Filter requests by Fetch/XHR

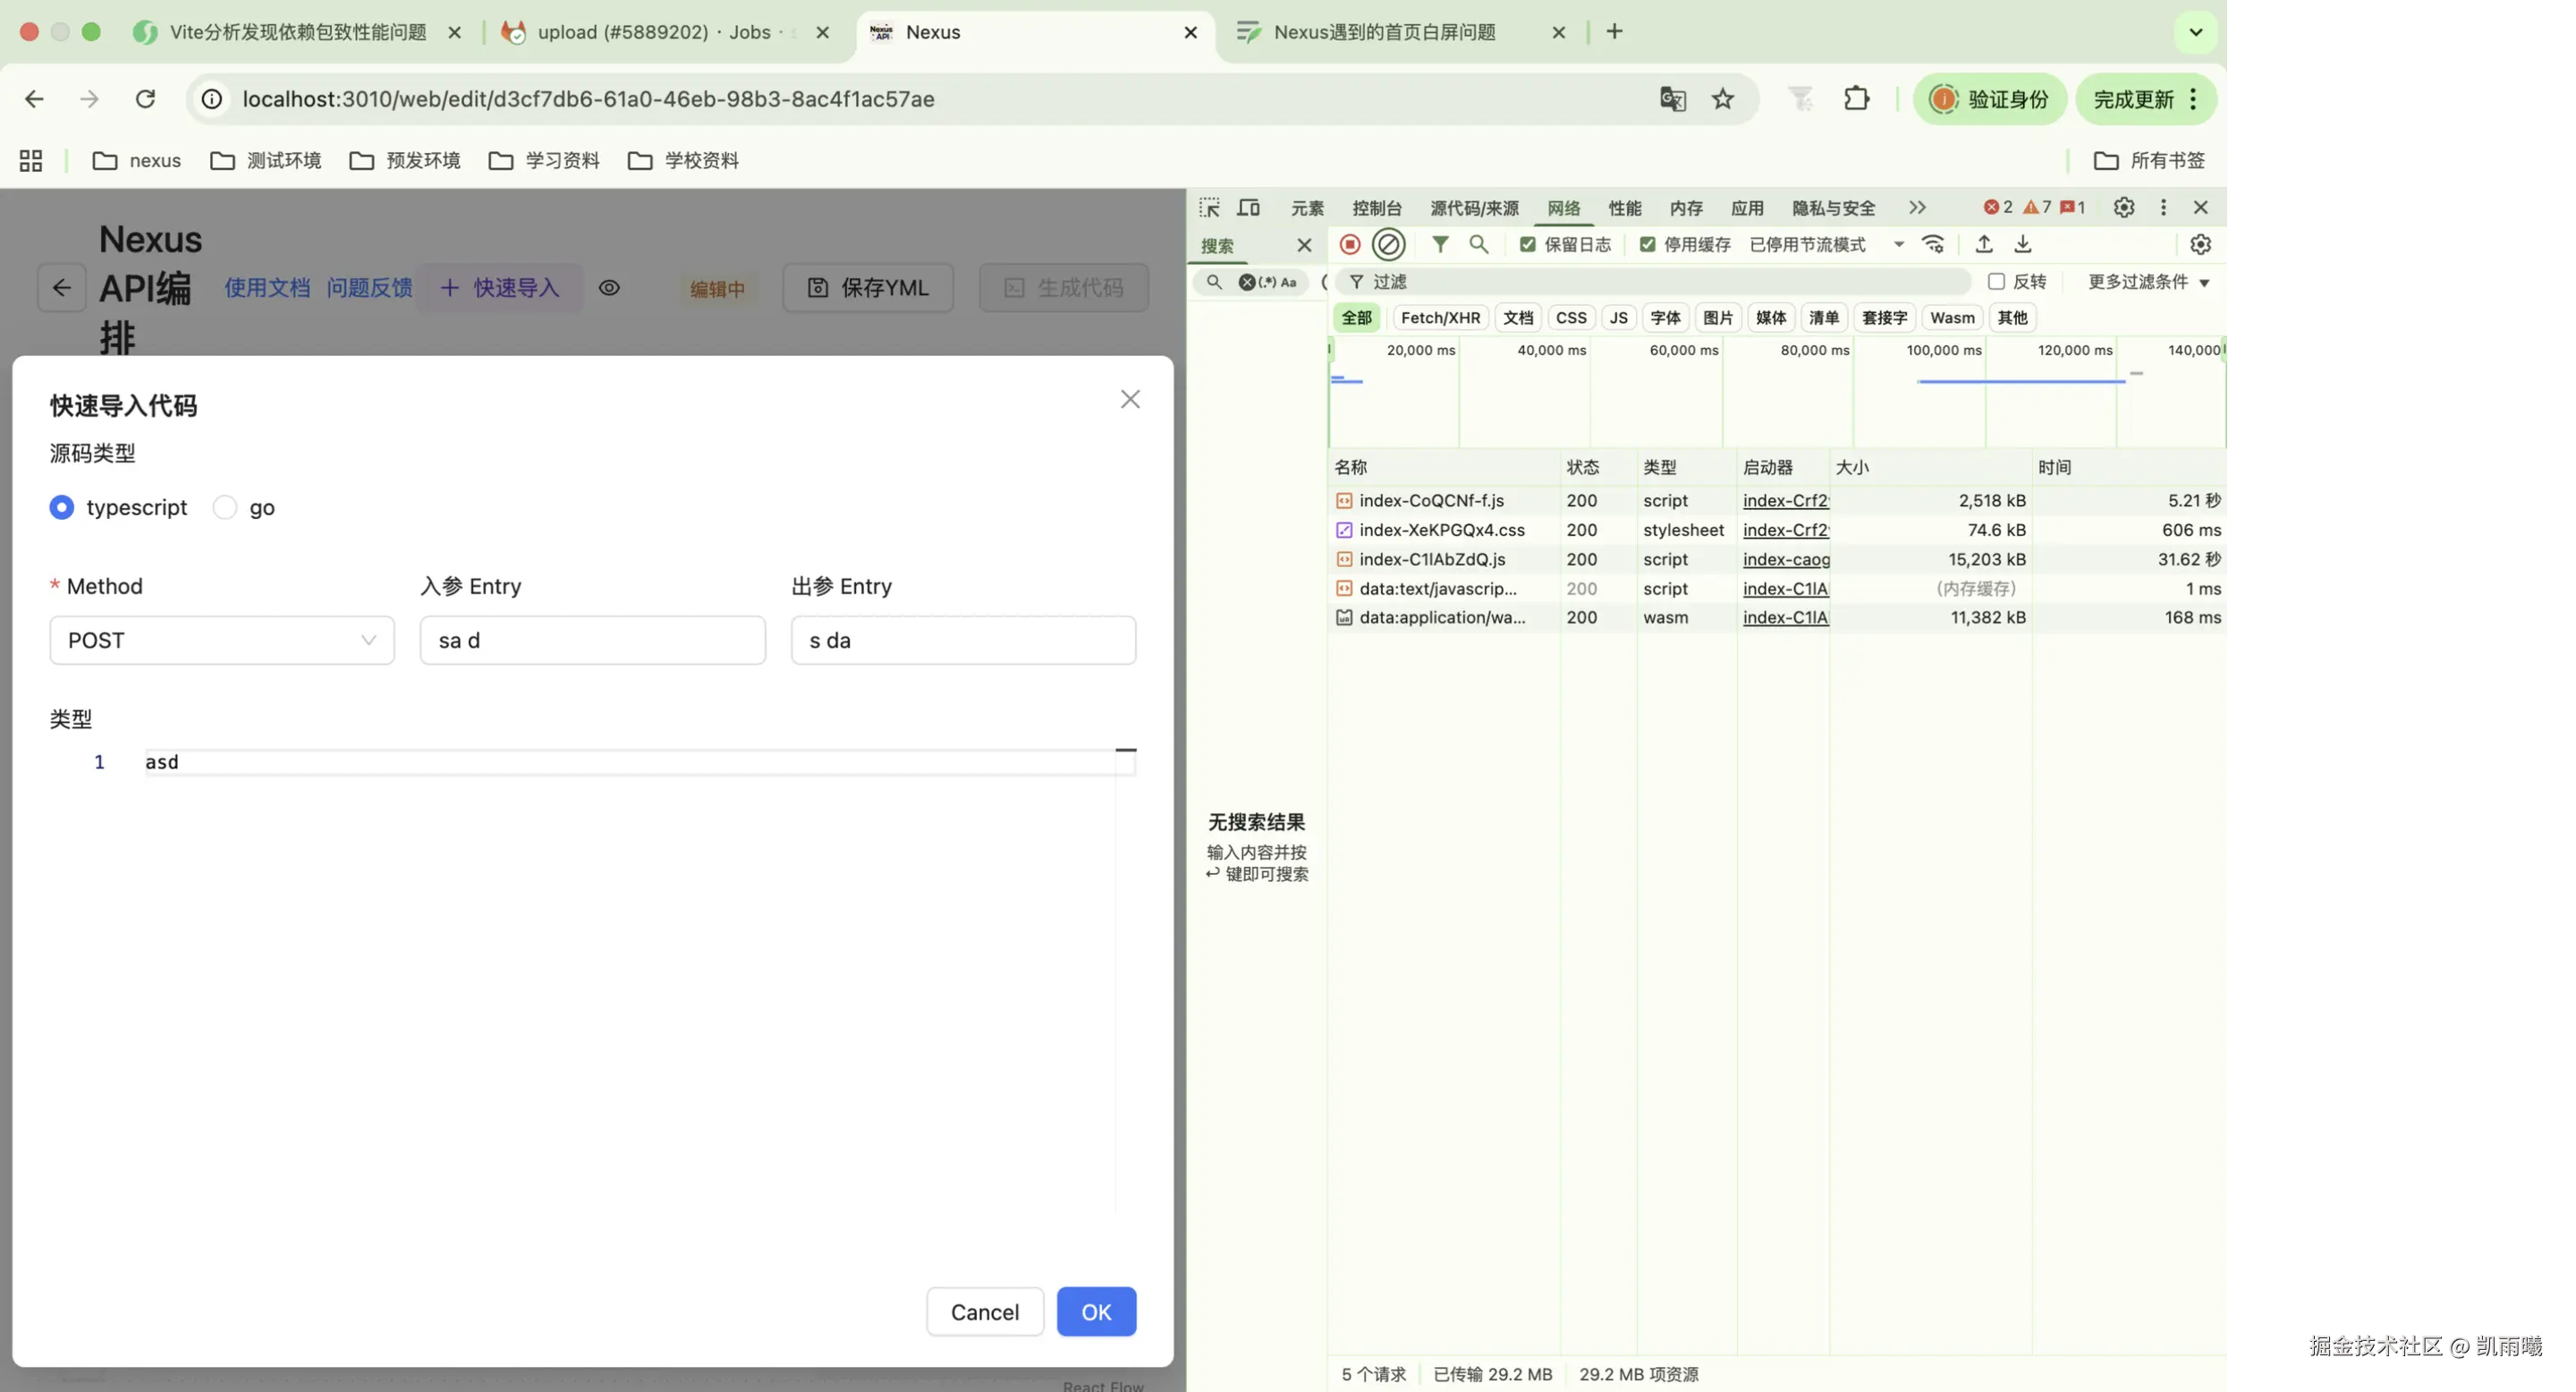click(1440, 318)
